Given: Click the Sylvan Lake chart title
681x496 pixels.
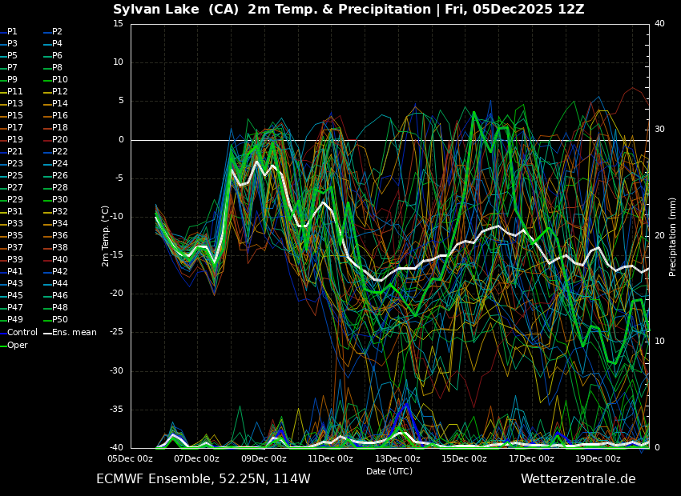Looking at the screenshot, I should coord(349,10).
